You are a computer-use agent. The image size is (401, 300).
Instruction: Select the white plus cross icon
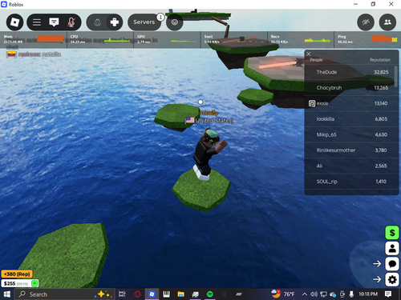click(115, 22)
